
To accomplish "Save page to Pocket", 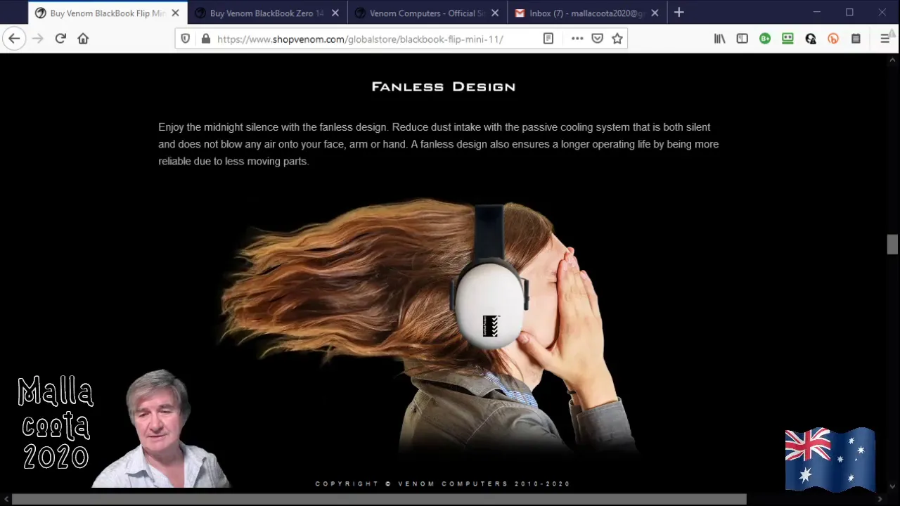I will click(x=597, y=39).
